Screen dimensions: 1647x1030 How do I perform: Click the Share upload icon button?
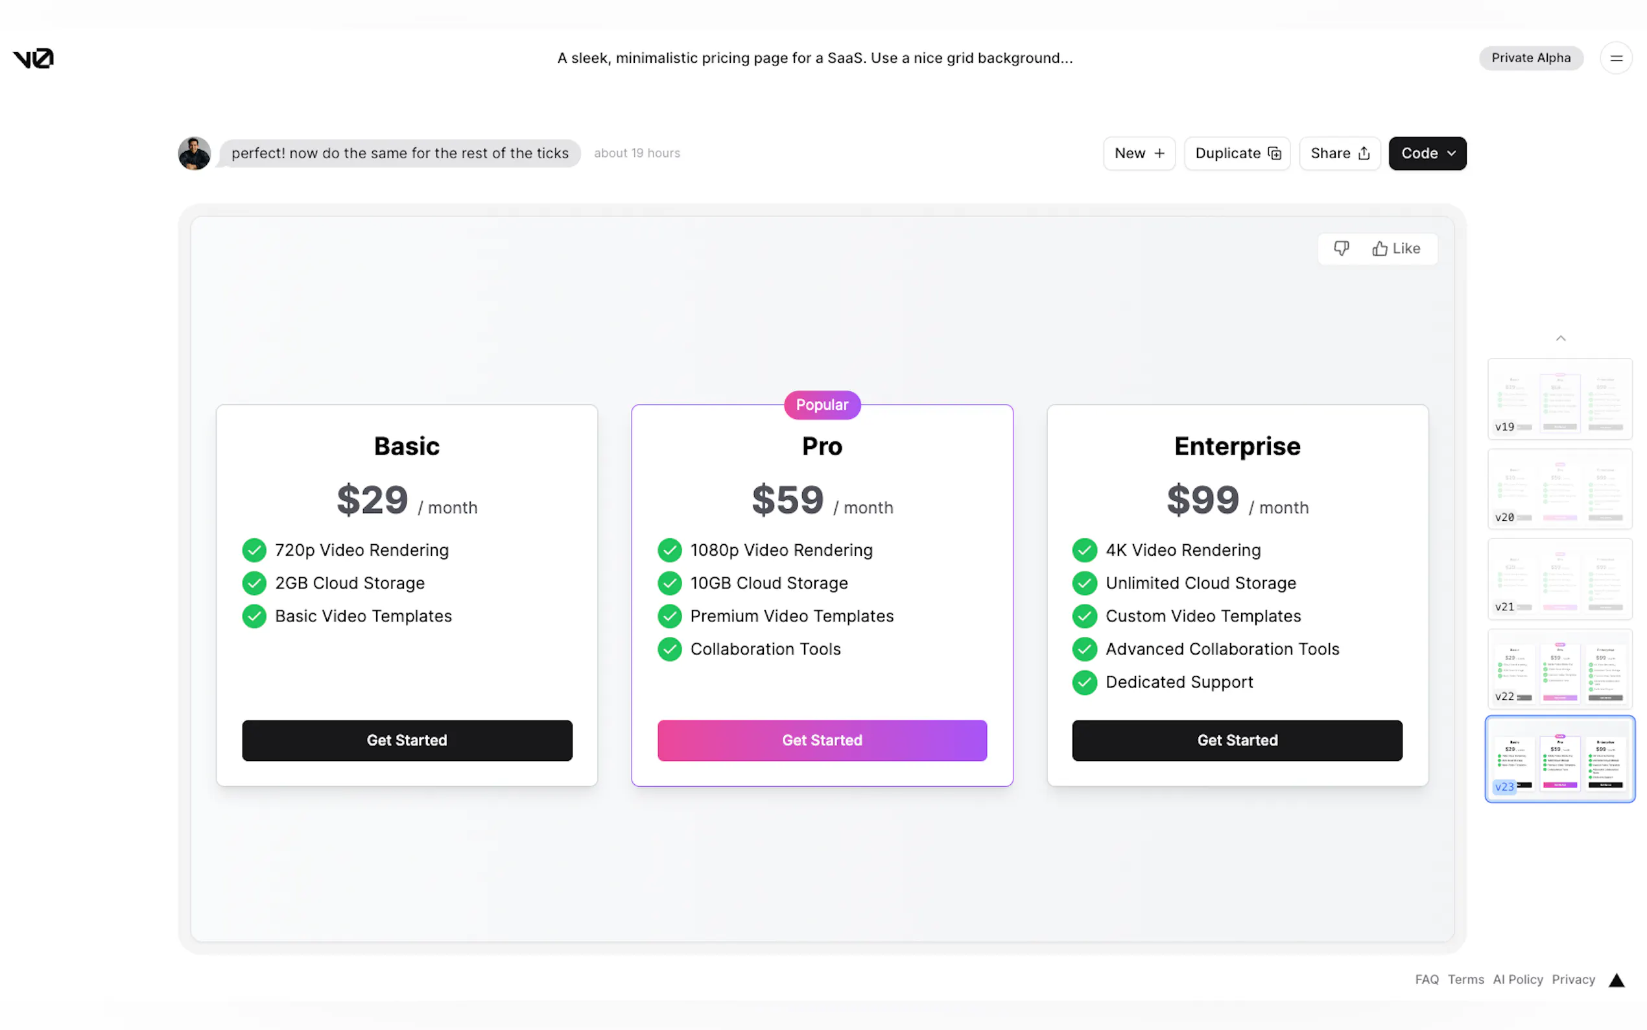click(x=1339, y=153)
